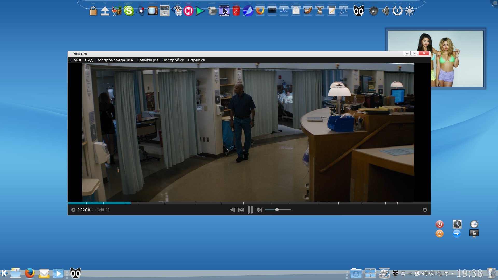Open the Справка menu

196,60
